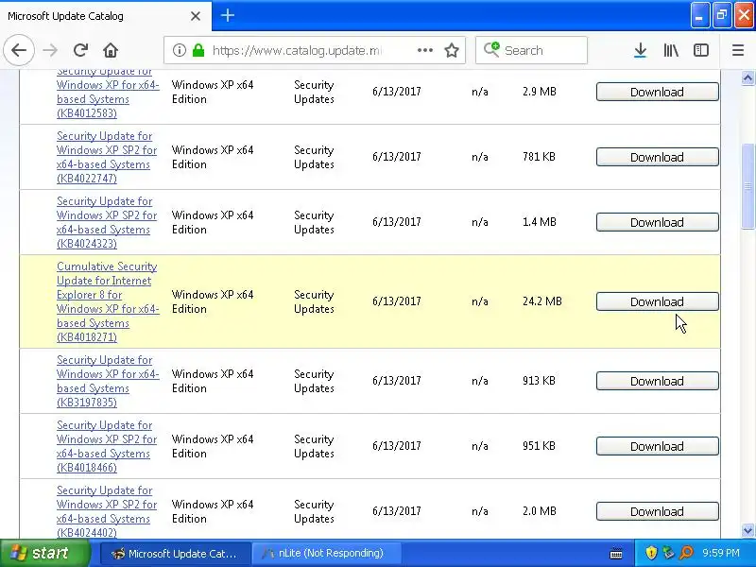Open the KB4022747 update details link
Image resolution: width=756 pixels, height=567 pixels.
[107, 157]
